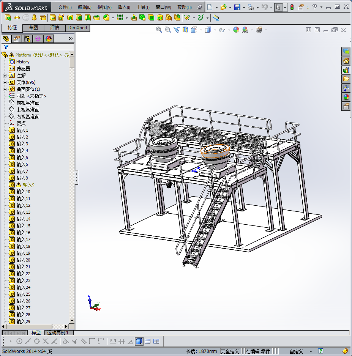Open the 运动算例 1 bottom tab
This screenshot has width=352, height=356.
58,333
